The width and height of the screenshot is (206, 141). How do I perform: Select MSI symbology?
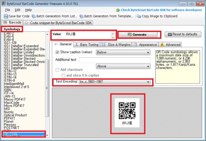tap(7, 109)
